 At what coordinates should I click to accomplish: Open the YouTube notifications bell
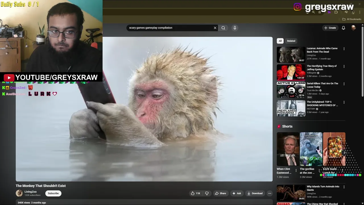[343, 28]
